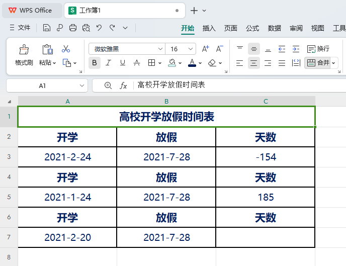Switch to 审阅 tab
This screenshot has height=266, width=346.
click(296, 28)
